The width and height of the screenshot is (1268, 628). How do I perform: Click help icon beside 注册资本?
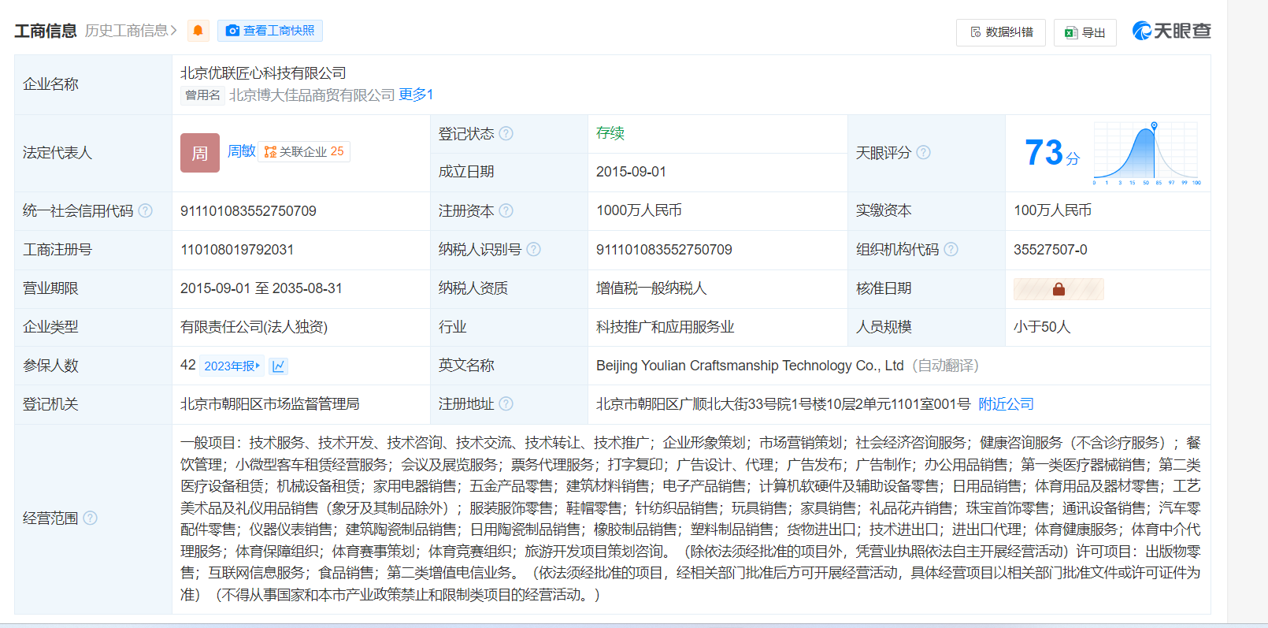(506, 211)
